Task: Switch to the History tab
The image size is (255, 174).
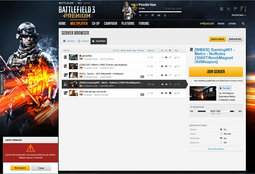Action: point(83,41)
